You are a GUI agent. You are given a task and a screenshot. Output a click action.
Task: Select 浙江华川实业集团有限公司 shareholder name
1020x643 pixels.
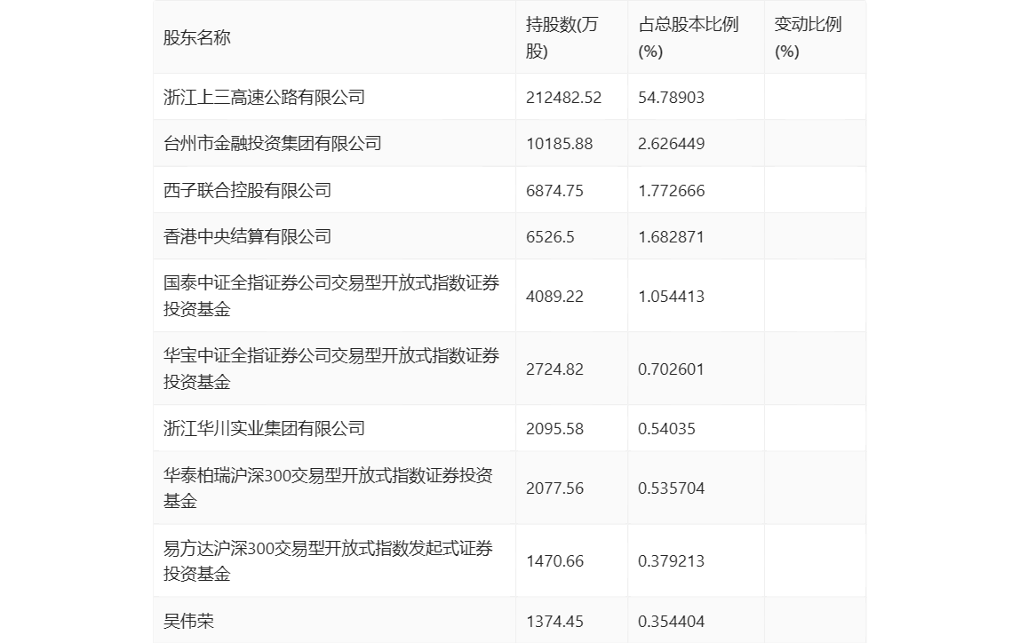pos(264,428)
